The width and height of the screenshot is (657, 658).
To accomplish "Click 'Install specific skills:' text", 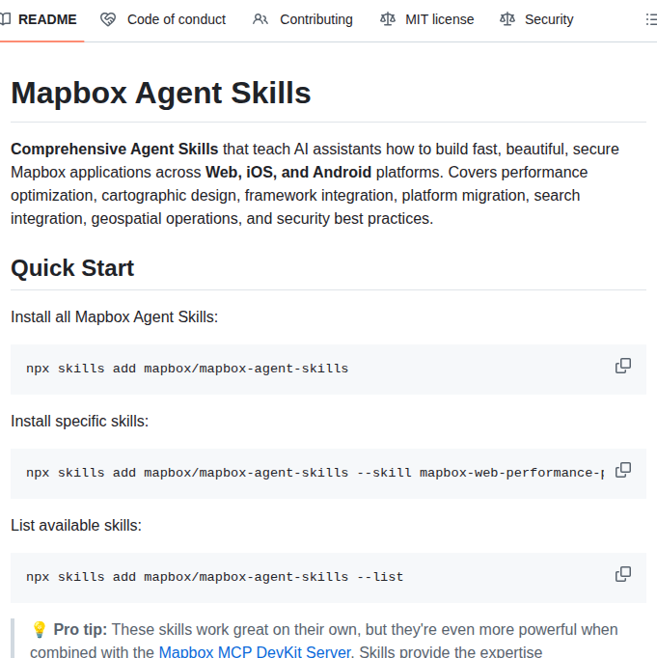I will (x=80, y=422).
